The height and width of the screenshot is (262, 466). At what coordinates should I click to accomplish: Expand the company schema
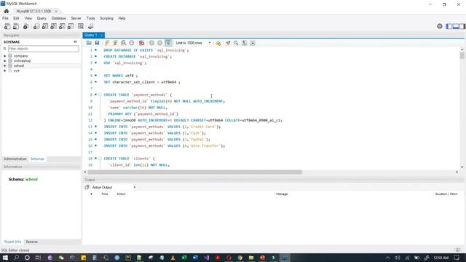pos(5,56)
